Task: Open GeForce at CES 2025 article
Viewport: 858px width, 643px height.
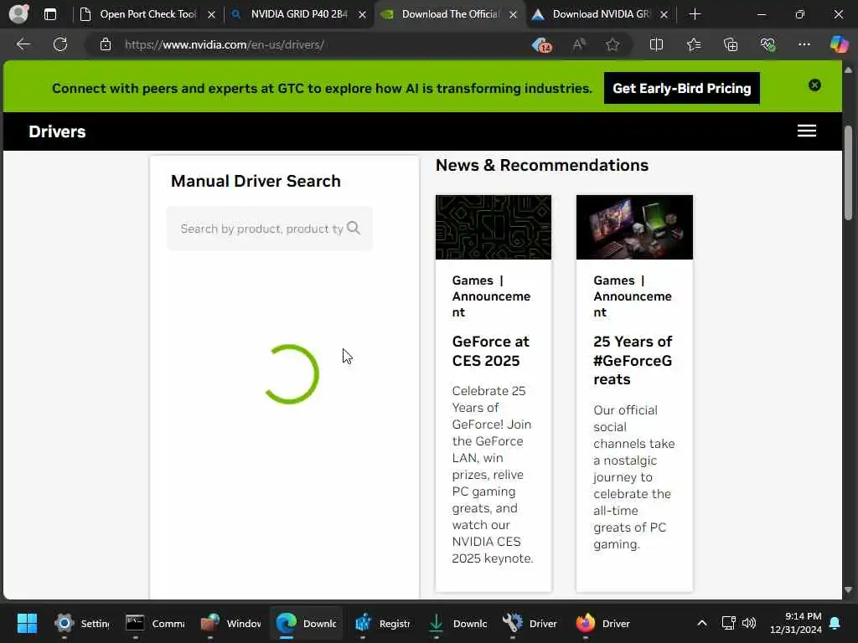Action: pyautogui.click(x=490, y=351)
